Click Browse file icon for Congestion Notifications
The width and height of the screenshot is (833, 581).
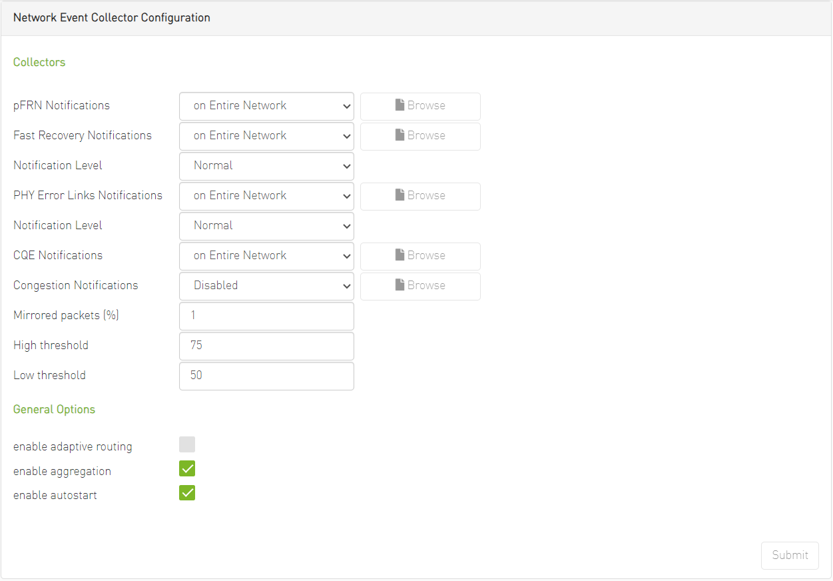pos(400,285)
